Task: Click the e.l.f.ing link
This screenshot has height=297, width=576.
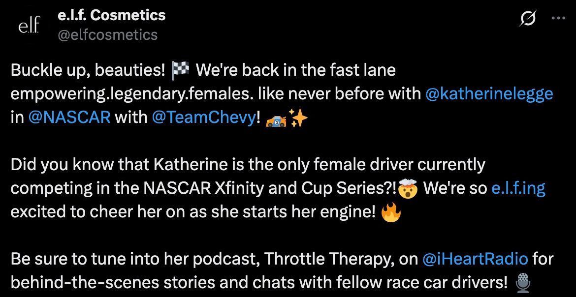Action: tap(518, 188)
